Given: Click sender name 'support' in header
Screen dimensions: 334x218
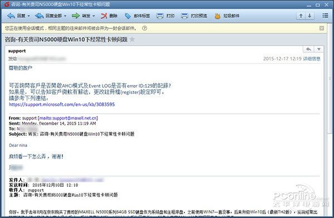Looking at the screenshot, I should click(x=17, y=51).
